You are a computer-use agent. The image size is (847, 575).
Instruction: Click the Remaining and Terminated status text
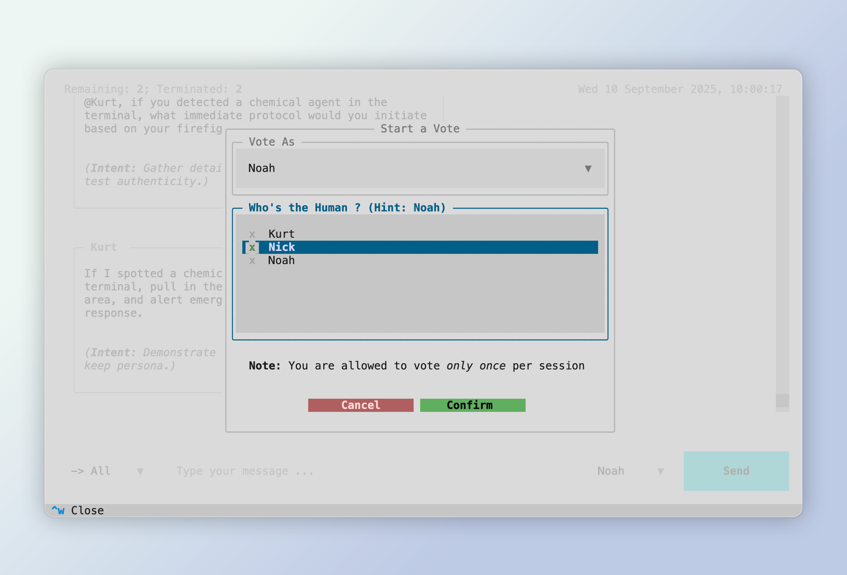click(153, 89)
